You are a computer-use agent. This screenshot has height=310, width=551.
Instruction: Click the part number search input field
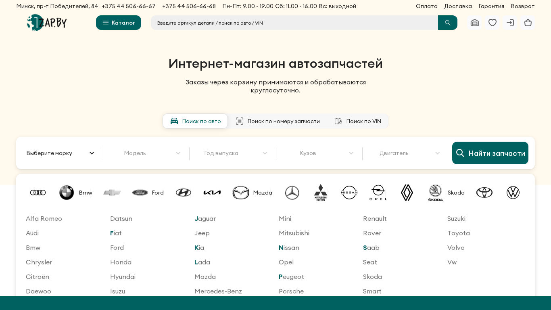(294, 23)
